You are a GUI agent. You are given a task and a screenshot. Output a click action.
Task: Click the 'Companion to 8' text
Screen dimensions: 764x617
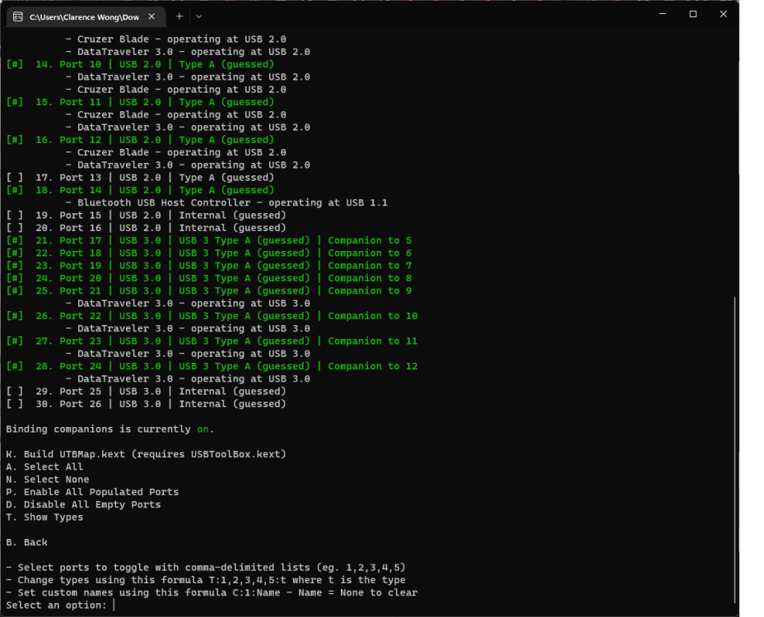click(x=370, y=279)
